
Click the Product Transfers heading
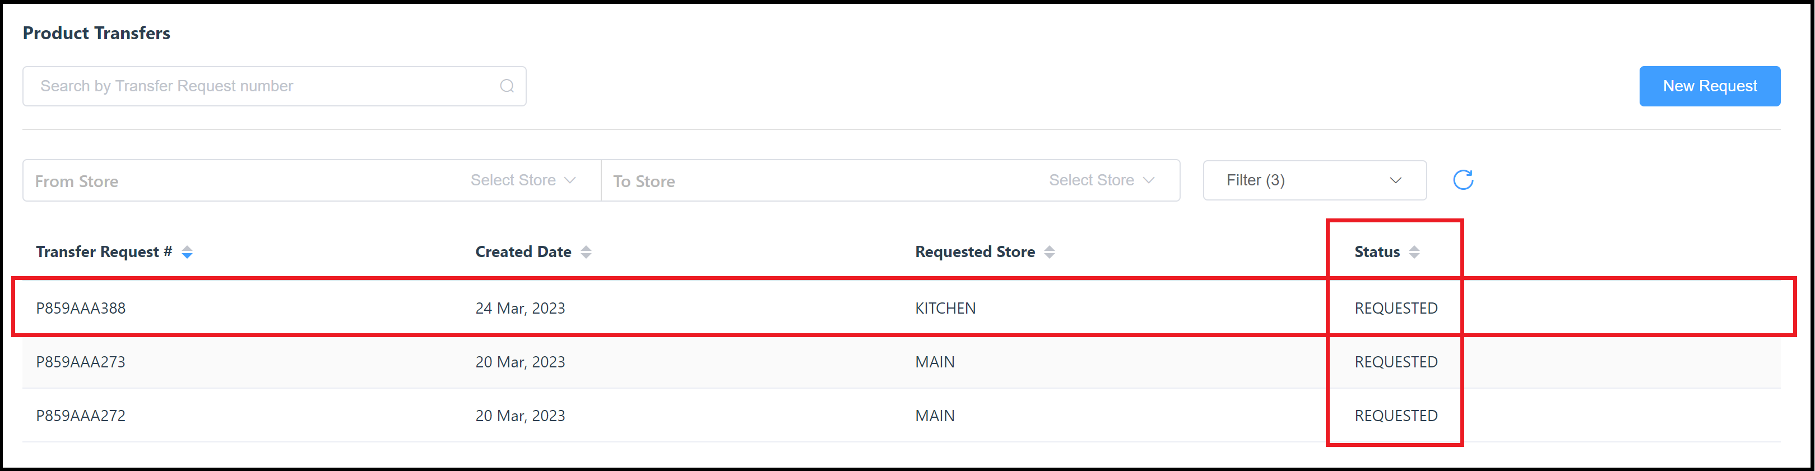(x=96, y=32)
